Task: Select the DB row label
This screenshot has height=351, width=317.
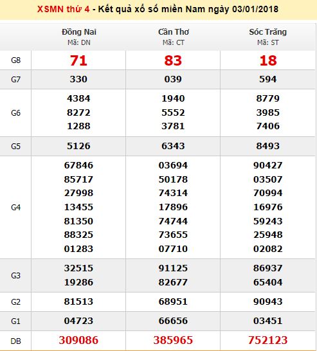Action: (15, 341)
